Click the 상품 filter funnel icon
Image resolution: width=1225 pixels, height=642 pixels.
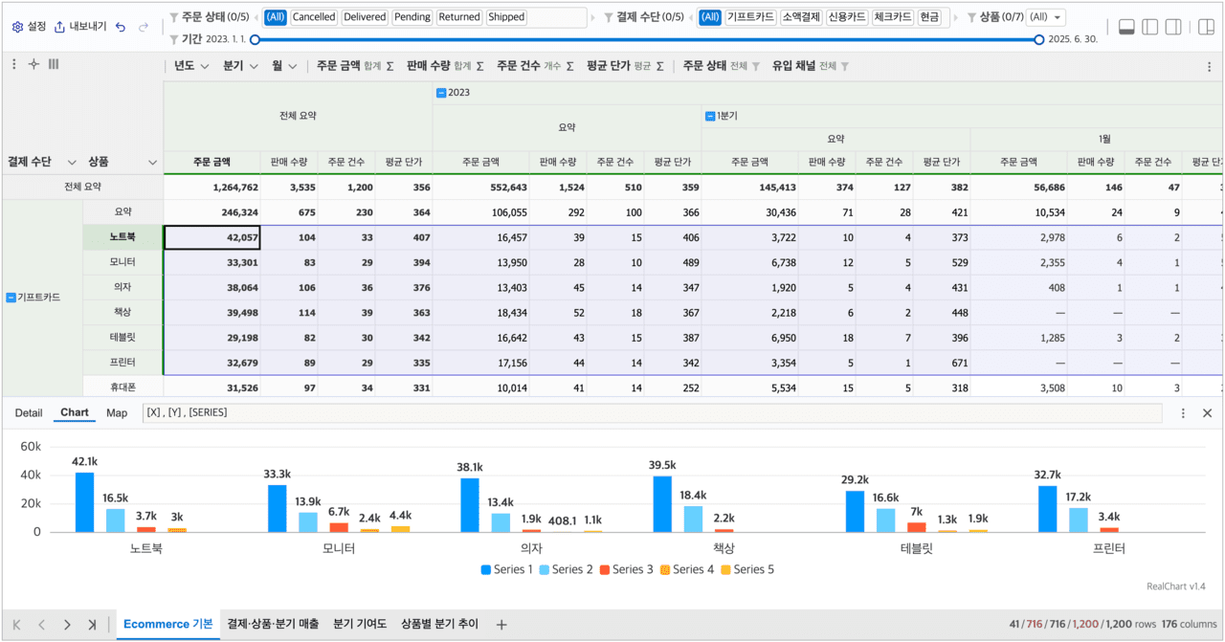(x=971, y=17)
